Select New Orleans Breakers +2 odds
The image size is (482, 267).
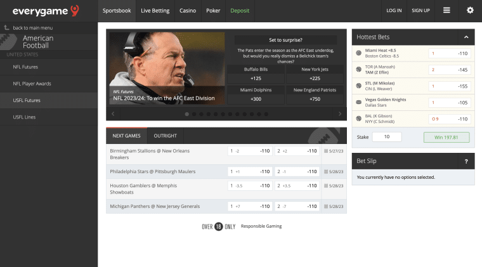297,151
